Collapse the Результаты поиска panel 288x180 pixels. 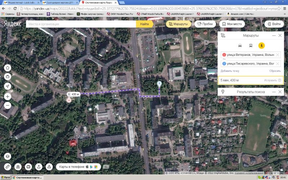(x=274, y=92)
